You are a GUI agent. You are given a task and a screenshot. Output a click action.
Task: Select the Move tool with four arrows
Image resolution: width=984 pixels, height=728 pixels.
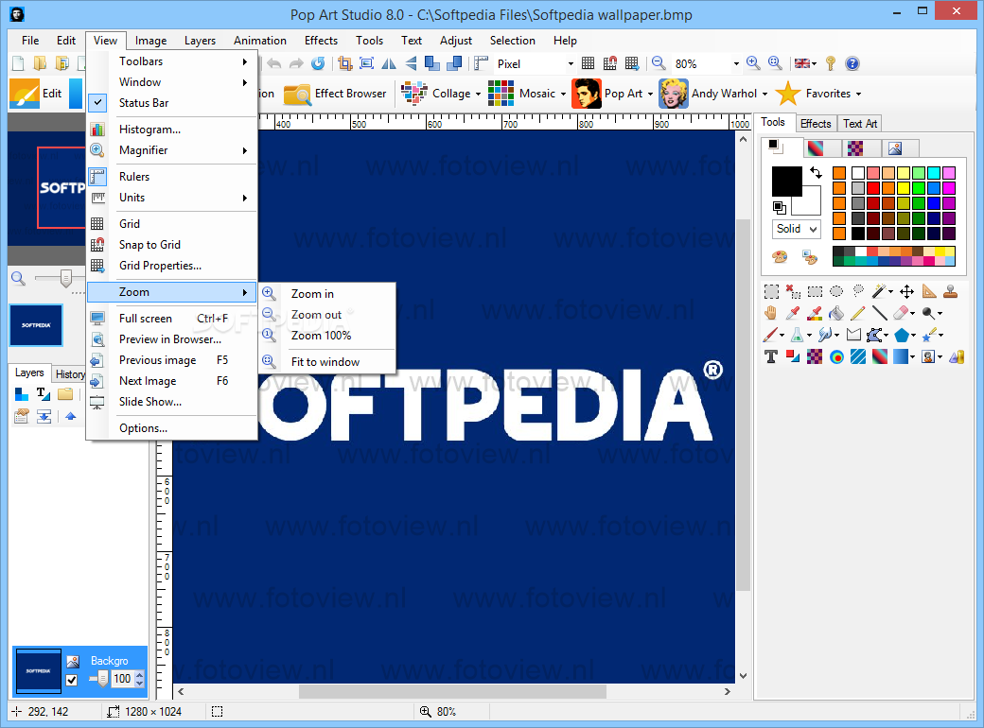click(906, 291)
